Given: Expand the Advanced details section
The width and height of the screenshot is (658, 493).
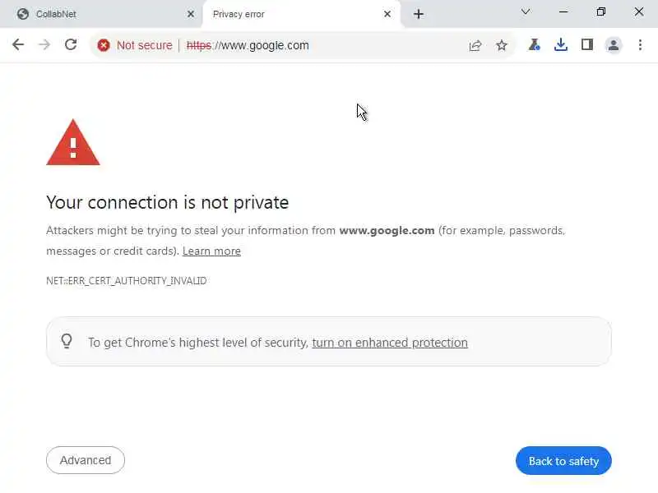Looking at the screenshot, I should 86,460.
